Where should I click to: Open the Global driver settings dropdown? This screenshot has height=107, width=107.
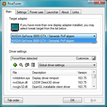tap(67, 65)
